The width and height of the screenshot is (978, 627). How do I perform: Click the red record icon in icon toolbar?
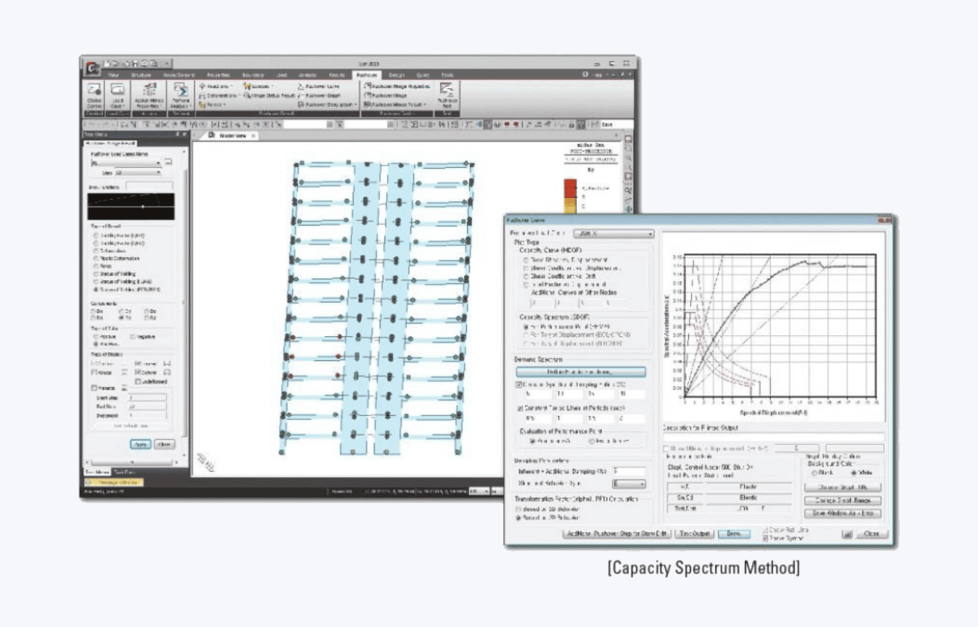click(x=507, y=124)
